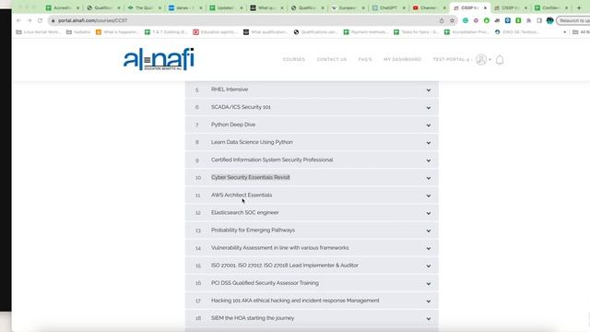Image resolution: width=590 pixels, height=332 pixels.
Task: Click the browser forward arrow
Action: 29,20
